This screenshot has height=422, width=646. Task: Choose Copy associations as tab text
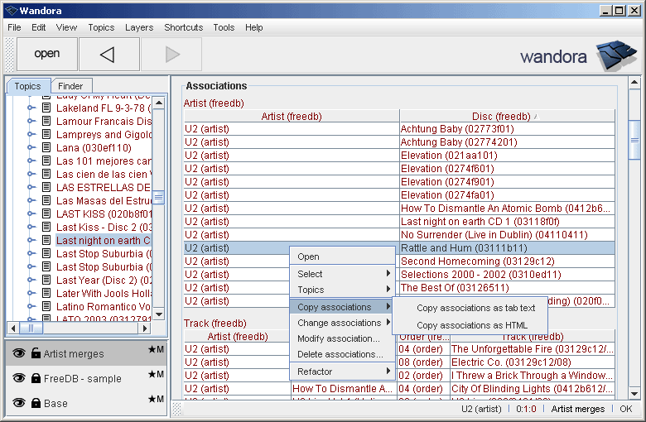point(476,308)
